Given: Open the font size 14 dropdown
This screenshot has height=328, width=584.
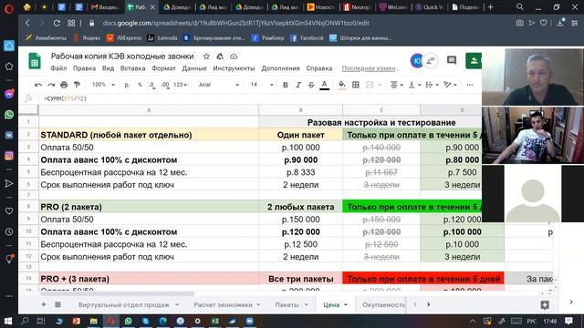Looking at the screenshot, I should point(262,85).
